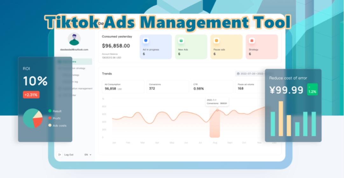This screenshot has height=178, width=344.
Task: Click the Log Out arrow icon
Action: coord(60,155)
